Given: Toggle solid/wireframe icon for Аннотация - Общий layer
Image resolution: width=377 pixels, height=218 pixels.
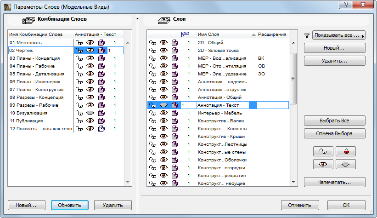Looking at the screenshot, I should (x=175, y=98).
